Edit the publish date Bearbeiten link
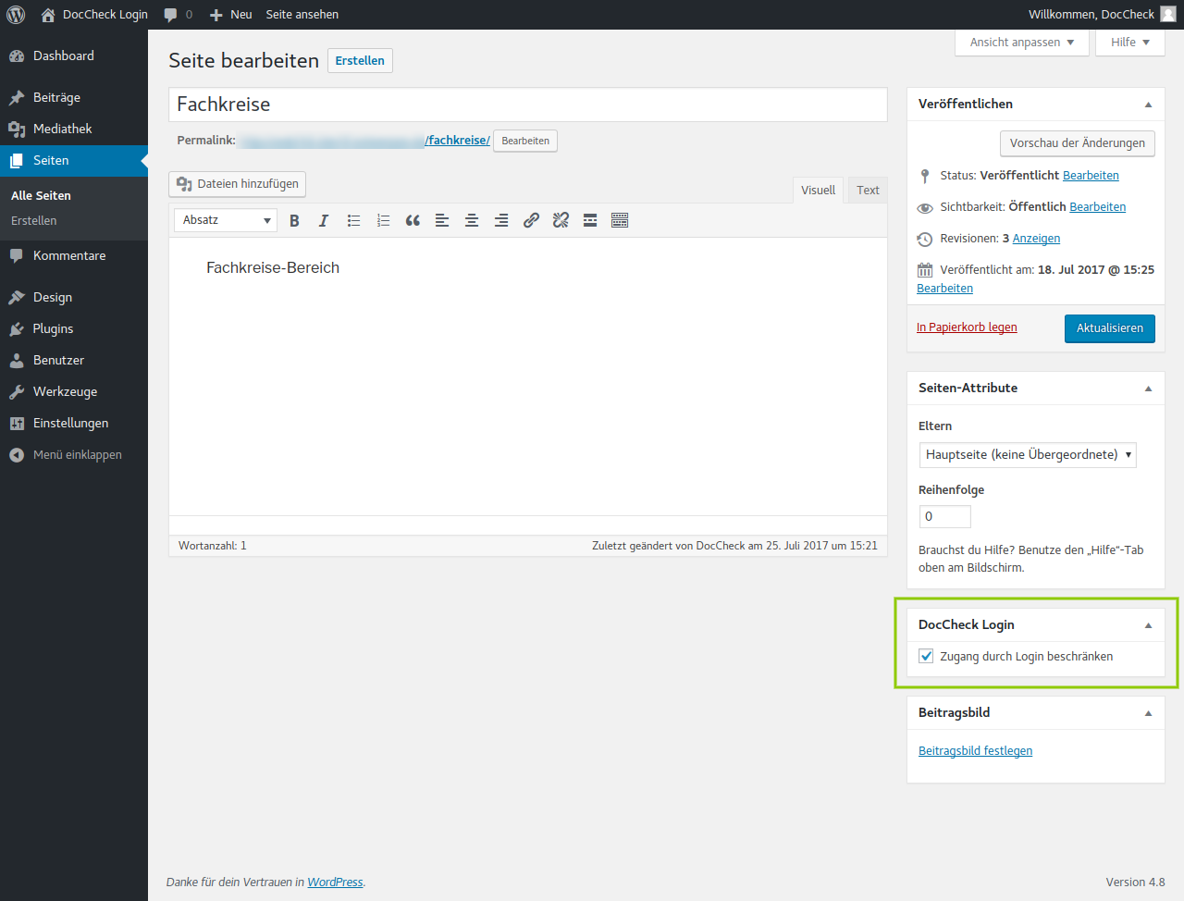Viewport: 1184px width, 901px height. [x=944, y=289]
